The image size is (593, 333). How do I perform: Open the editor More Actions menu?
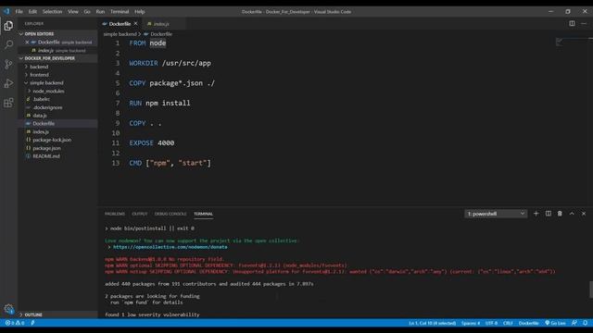point(584,23)
